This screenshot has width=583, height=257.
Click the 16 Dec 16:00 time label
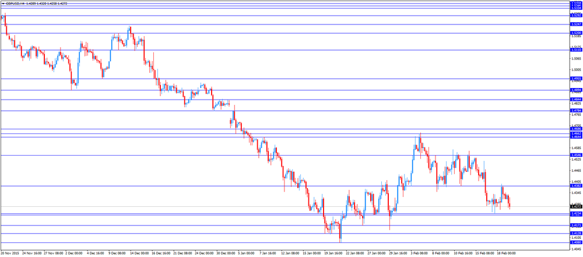point(161,253)
